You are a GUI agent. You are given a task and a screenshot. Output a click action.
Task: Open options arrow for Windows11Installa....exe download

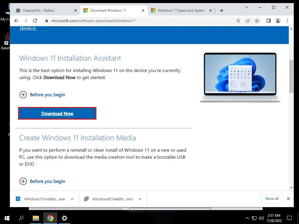72,199
